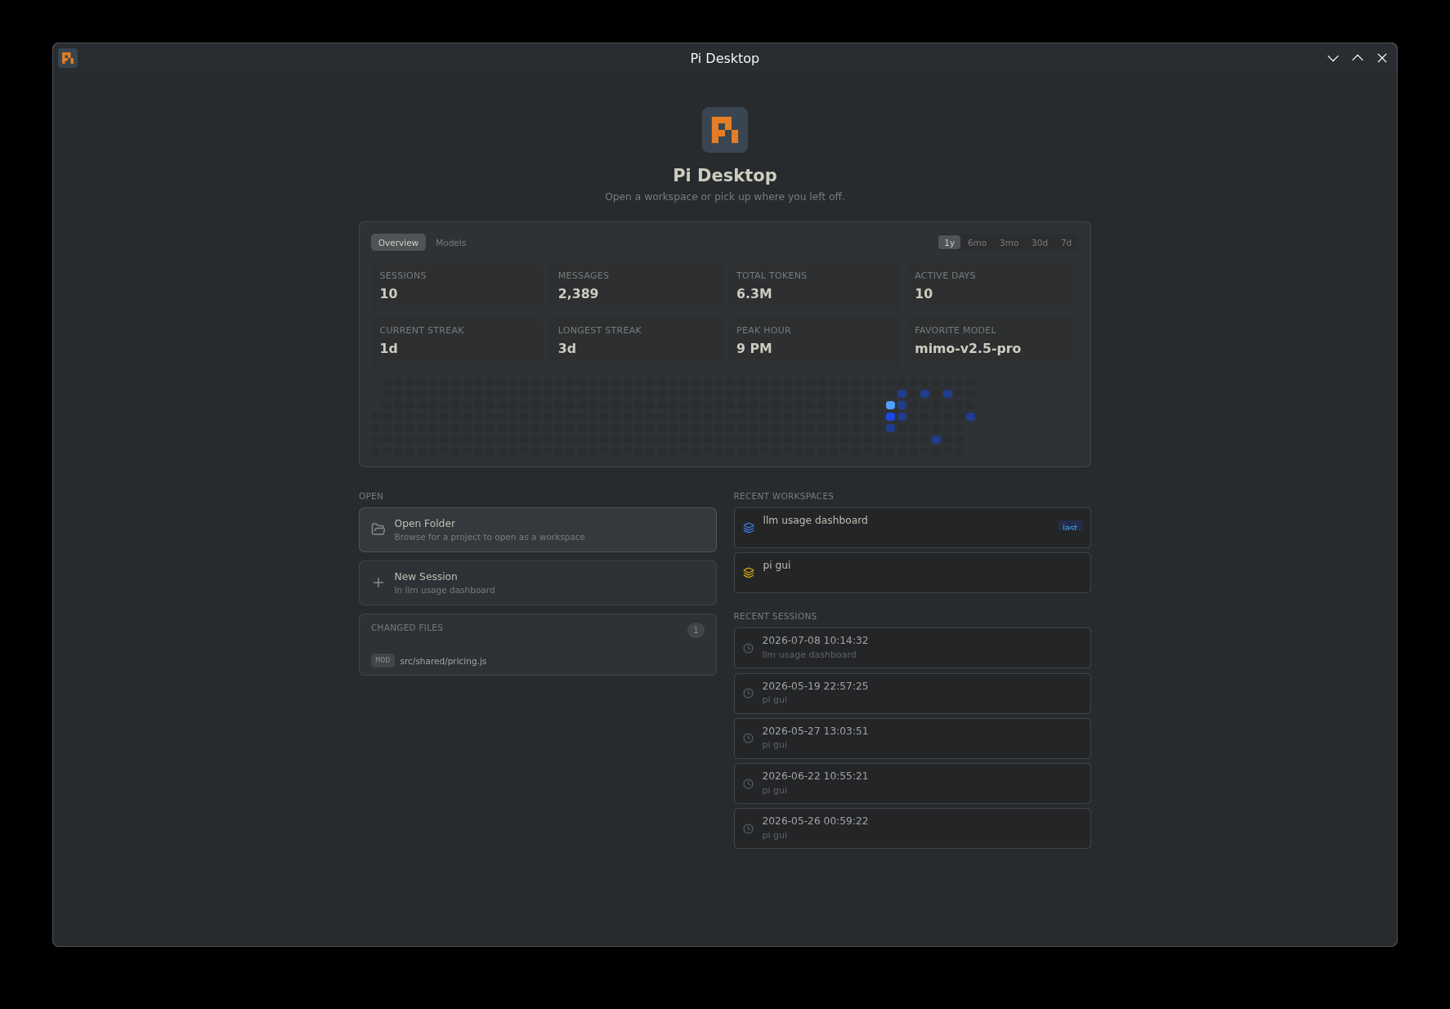
Task: Open the pi gui recent workspace
Action: click(x=912, y=573)
